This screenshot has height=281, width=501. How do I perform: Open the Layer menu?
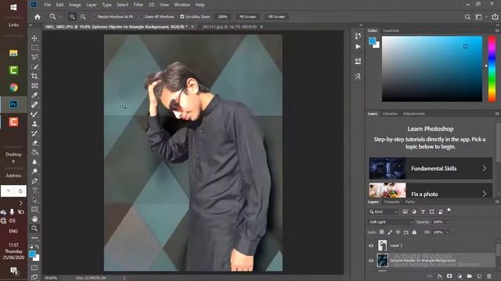pos(91,5)
